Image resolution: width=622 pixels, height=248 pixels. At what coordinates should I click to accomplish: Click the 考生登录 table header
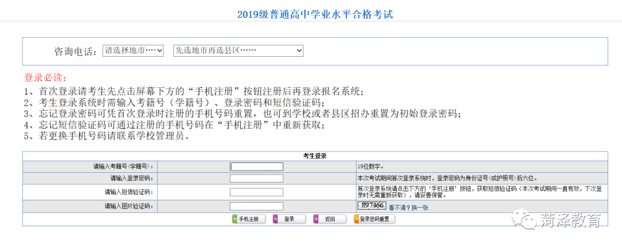click(314, 156)
